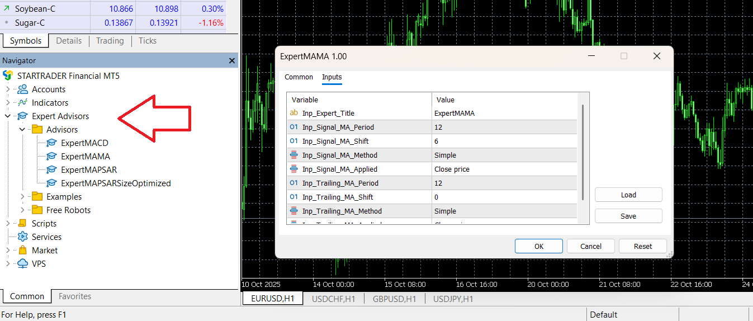Viewport: 753px width, 321px height.
Task: Confirm the dialog with OK
Action: [x=539, y=246]
